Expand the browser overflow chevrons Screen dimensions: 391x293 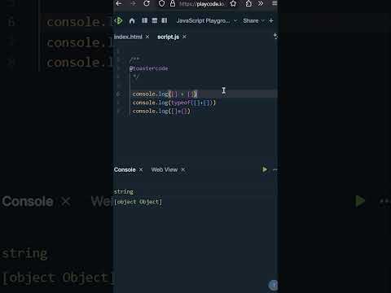click(x=261, y=3)
